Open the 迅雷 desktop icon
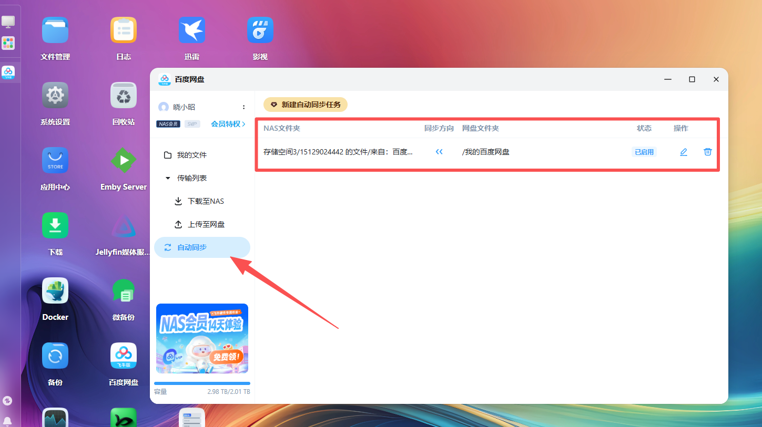 click(x=191, y=30)
